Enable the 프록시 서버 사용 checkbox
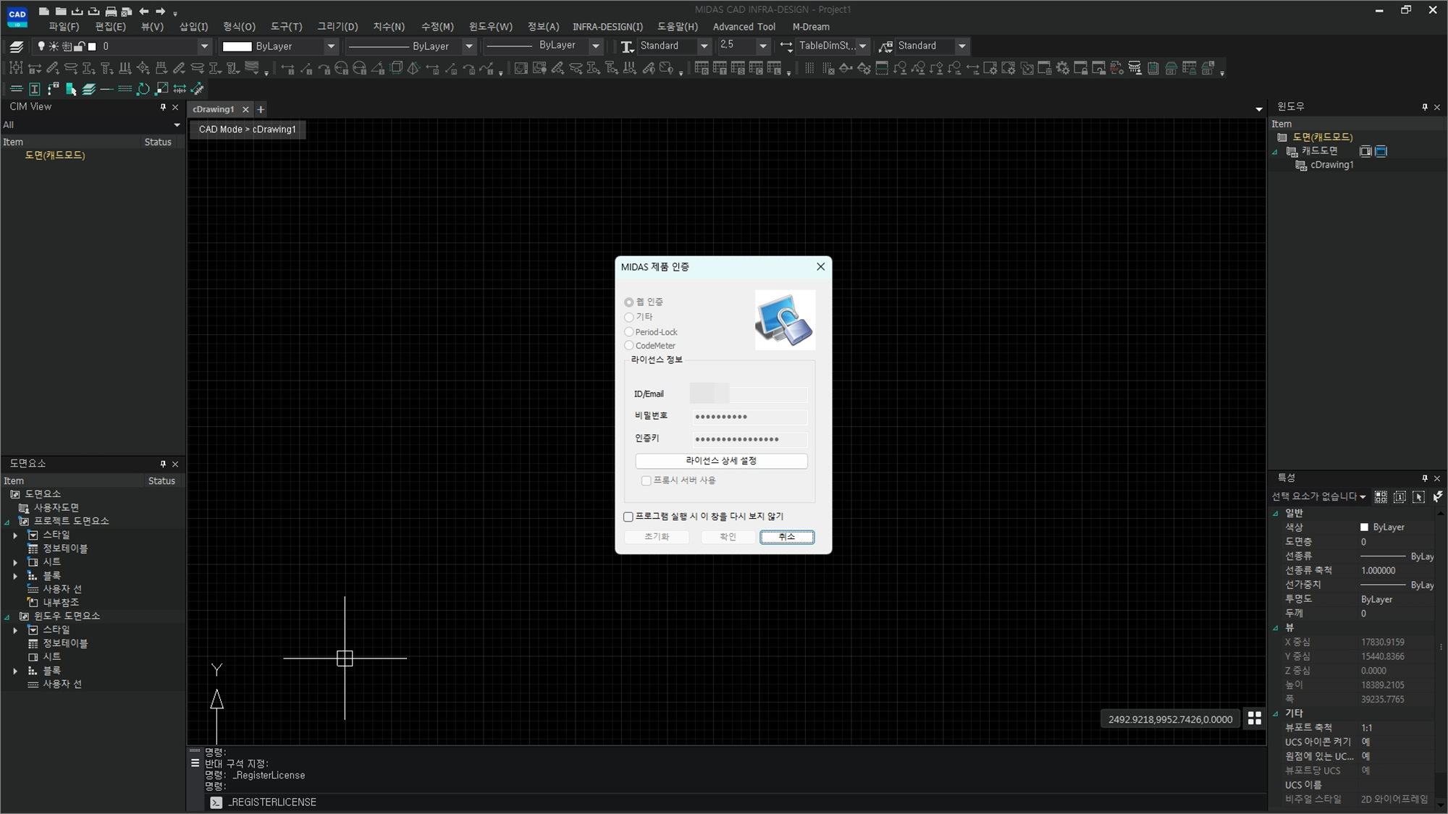This screenshot has width=1448, height=814. [646, 480]
